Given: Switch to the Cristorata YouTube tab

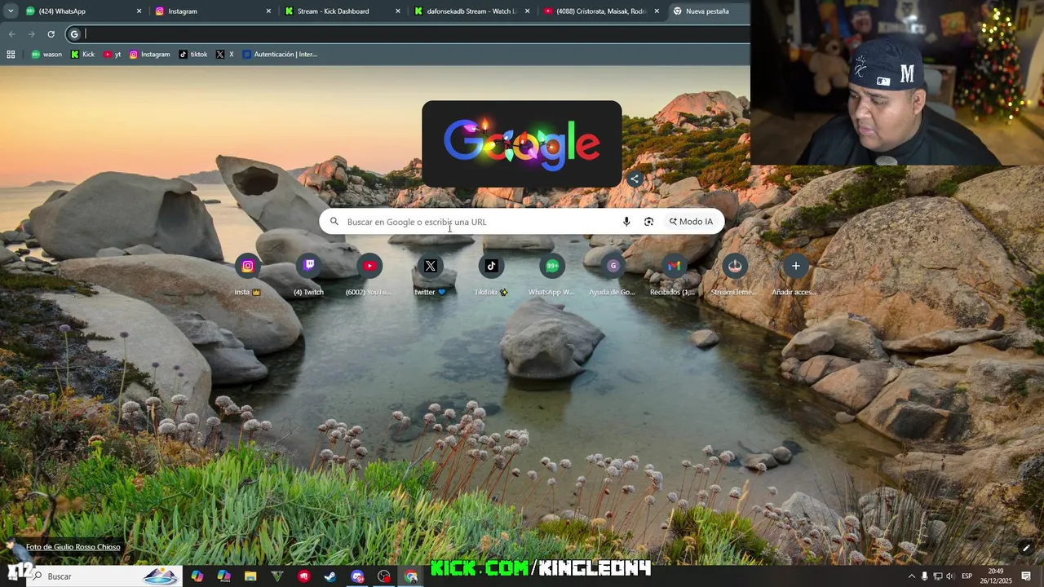Looking at the screenshot, I should [x=601, y=11].
